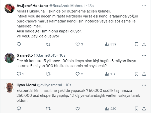The image size is (157, 113).
Task: Reply to Garnett5's tweet
Action: click(19, 74)
